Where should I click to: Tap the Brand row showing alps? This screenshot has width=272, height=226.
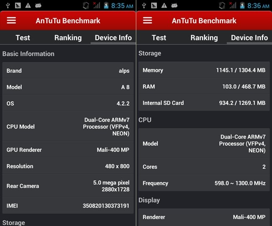click(68, 71)
